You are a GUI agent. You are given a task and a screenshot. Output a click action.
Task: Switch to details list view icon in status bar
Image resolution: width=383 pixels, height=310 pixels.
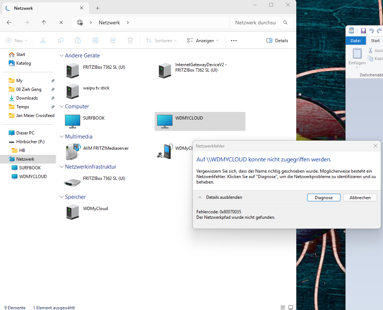click(x=282, y=307)
